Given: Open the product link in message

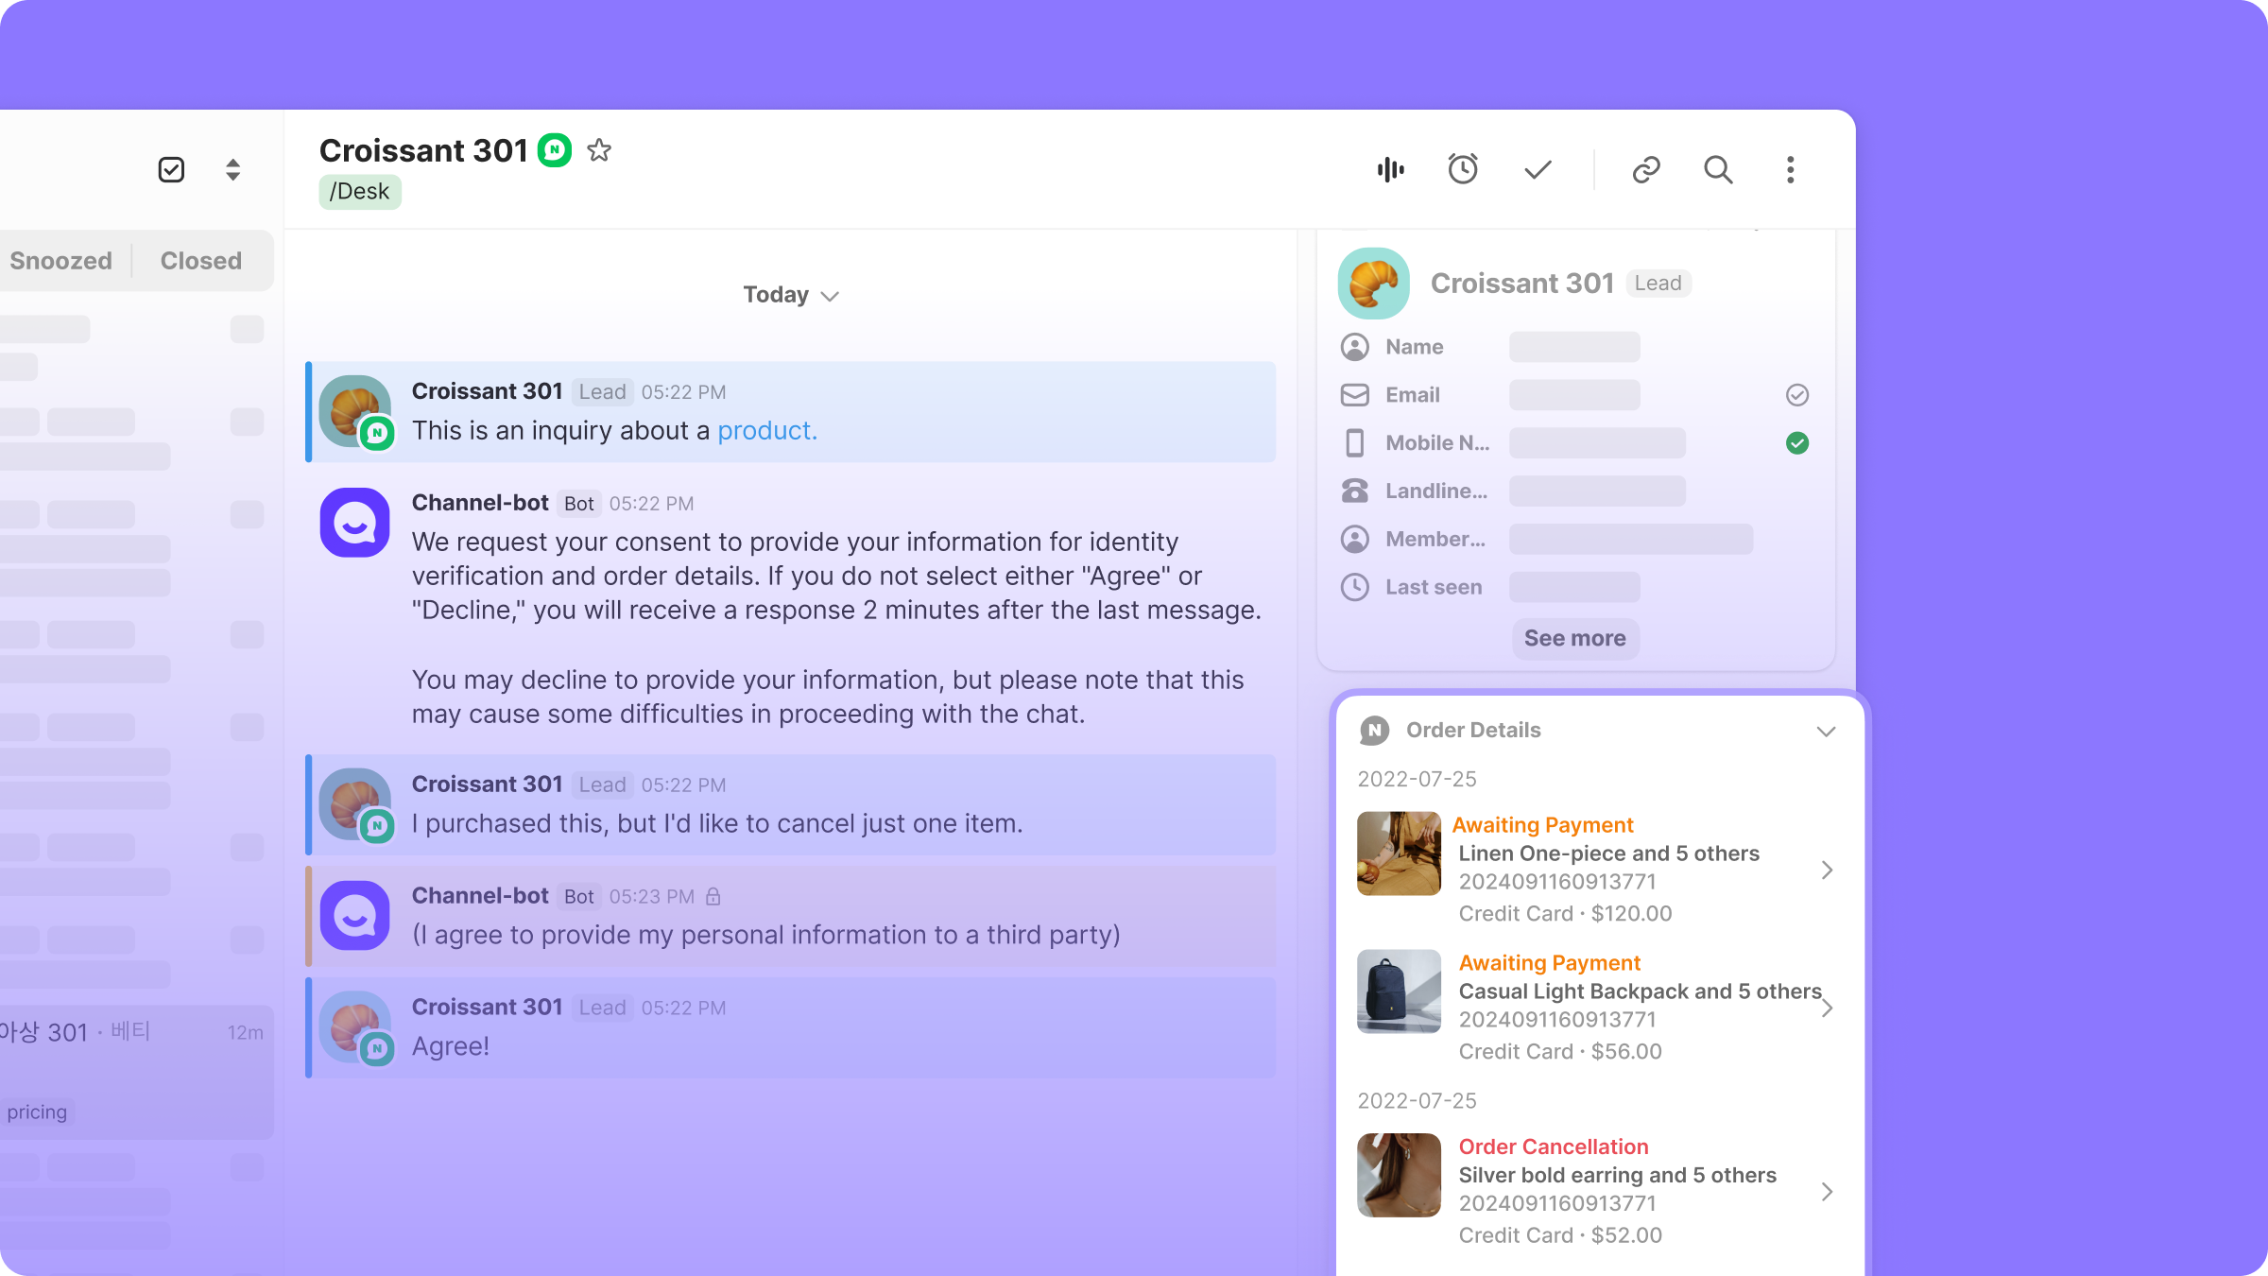Looking at the screenshot, I should coord(766,431).
